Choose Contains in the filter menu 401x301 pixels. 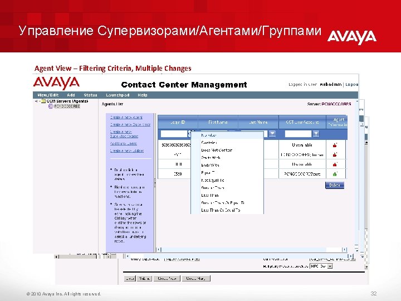tap(227, 143)
